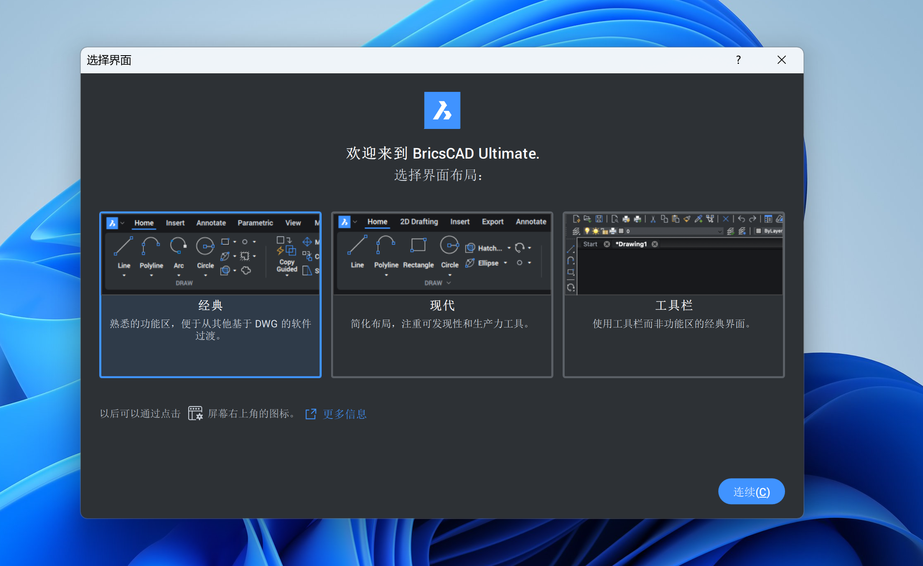Screen dimensions: 923x566
Task: Click the 屏幕右上角的图标。 hint text
Action: click(252, 414)
